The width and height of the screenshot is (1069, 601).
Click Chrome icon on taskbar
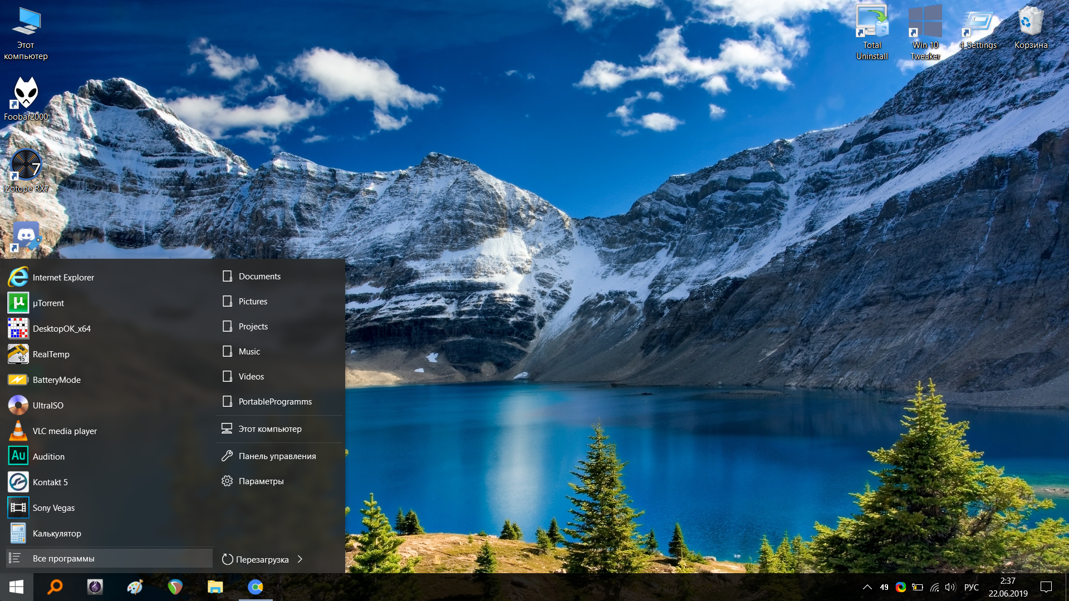(256, 587)
